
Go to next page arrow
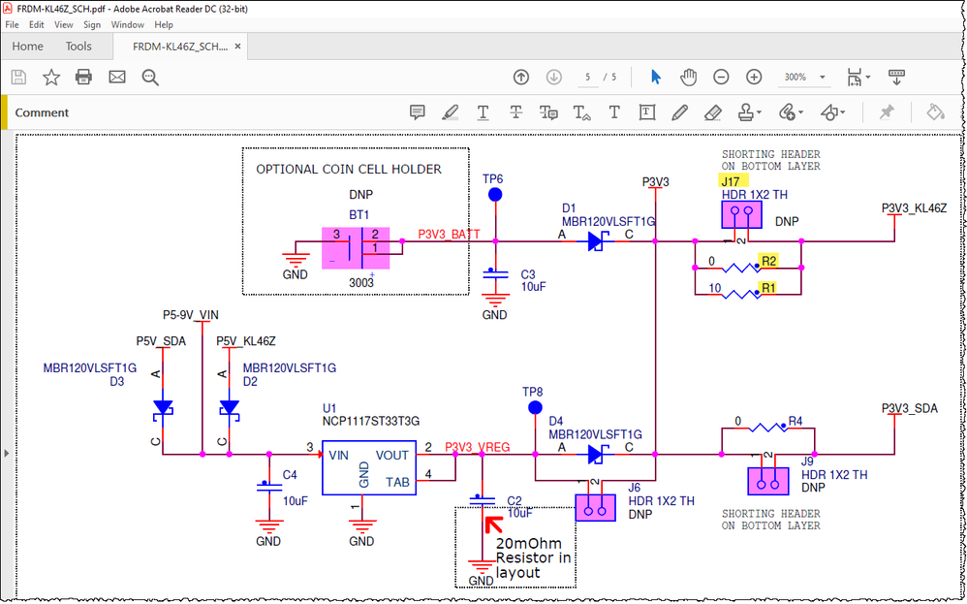pos(554,78)
